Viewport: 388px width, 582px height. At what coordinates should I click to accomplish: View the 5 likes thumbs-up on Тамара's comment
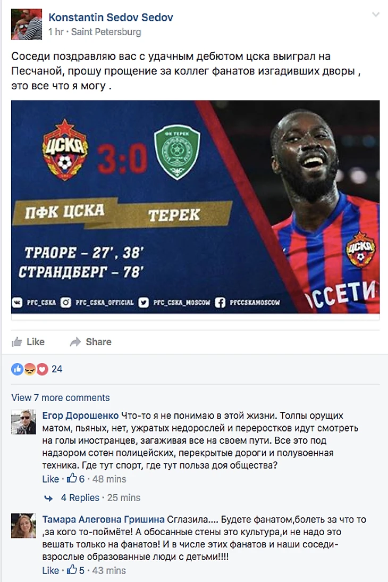(x=75, y=570)
